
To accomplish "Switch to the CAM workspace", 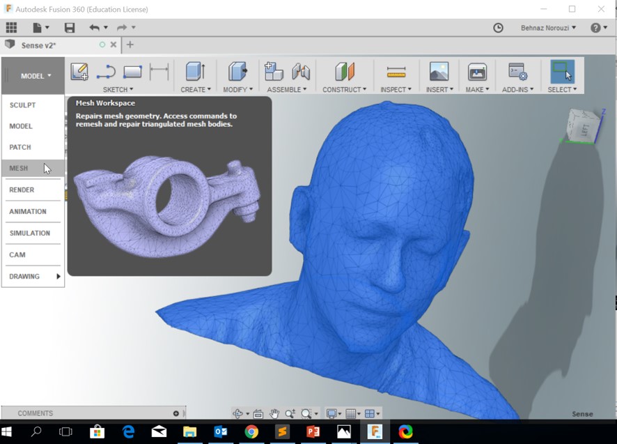I will [x=33, y=255].
